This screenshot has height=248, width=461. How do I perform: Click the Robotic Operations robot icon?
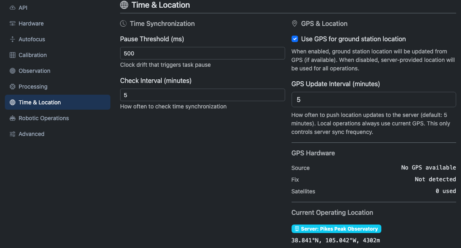point(13,118)
